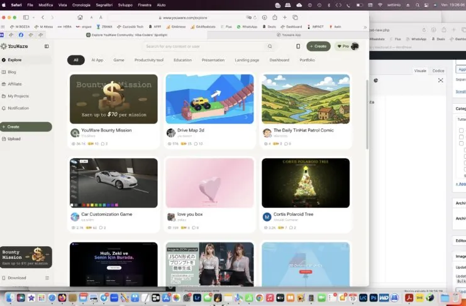This screenshot has width=466, height=306.
Task: Open Finder from the Dock
Action: click(x=10, y=297)
